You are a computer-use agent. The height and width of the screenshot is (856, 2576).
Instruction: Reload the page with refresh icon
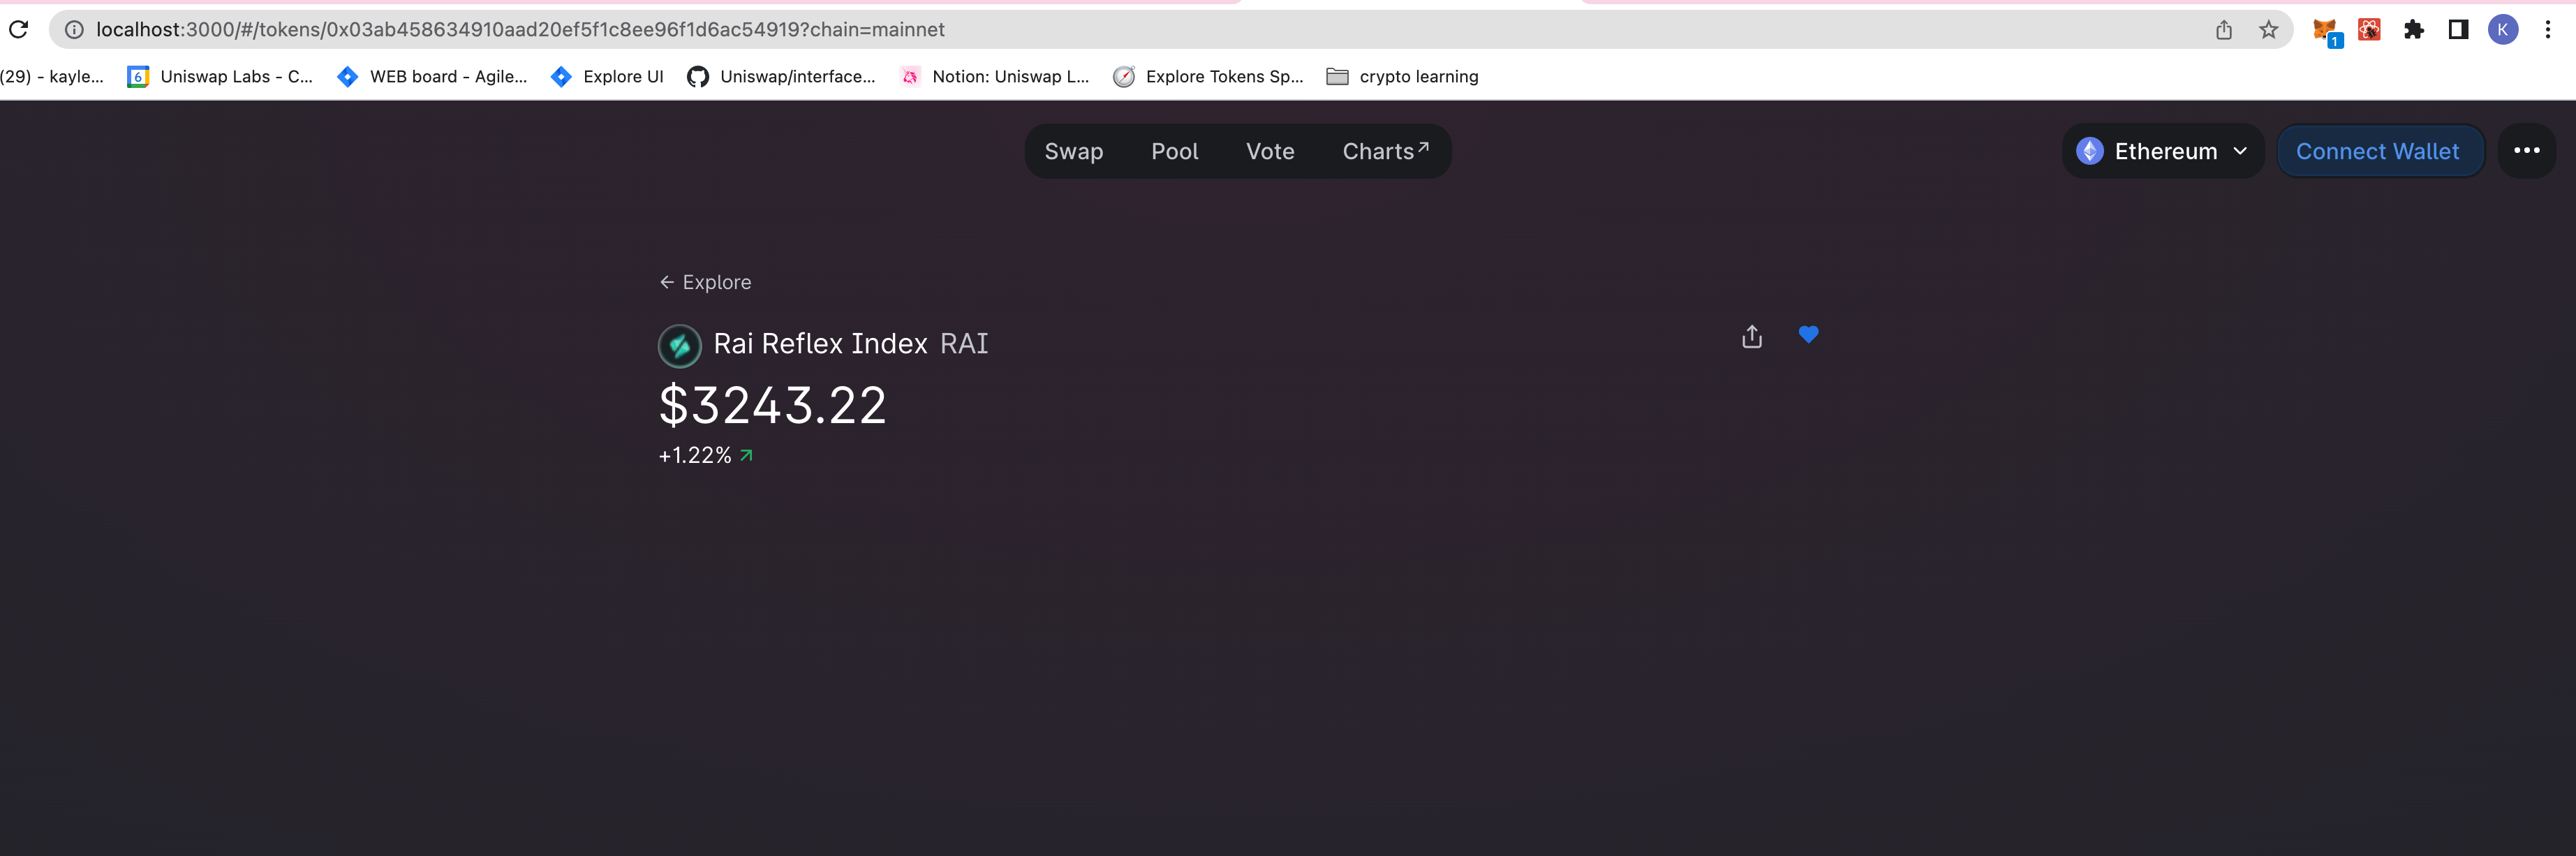pos(18,30)
